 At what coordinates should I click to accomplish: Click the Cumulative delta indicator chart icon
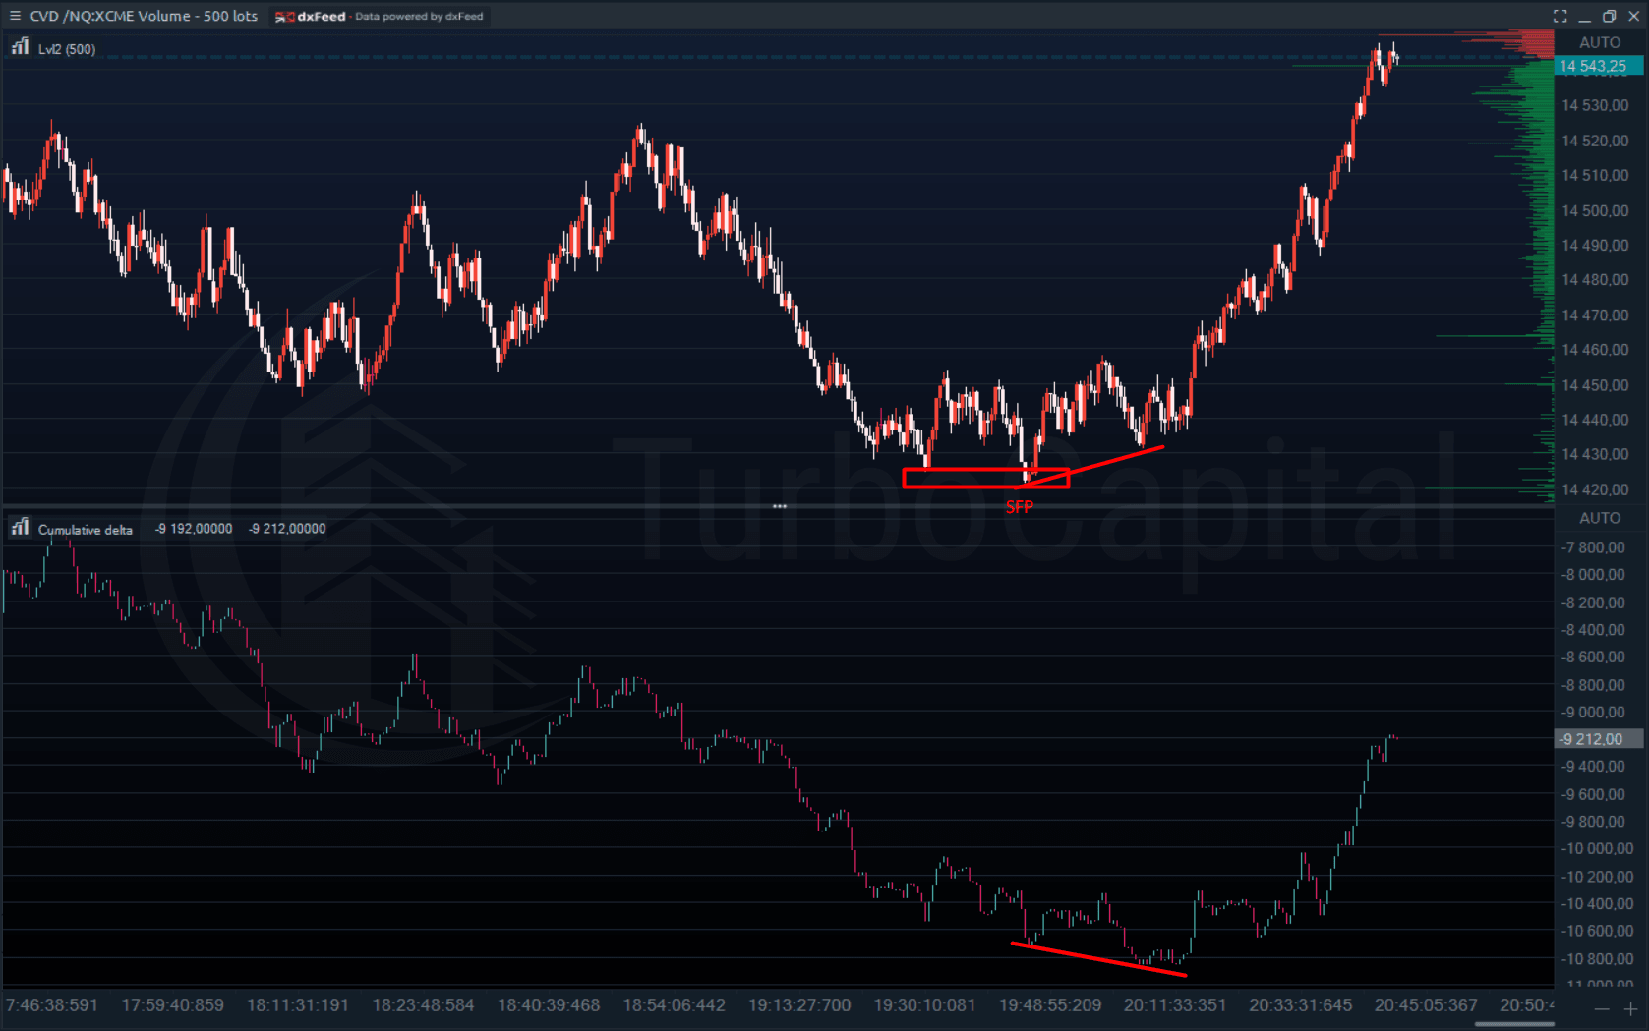[20, 528]
